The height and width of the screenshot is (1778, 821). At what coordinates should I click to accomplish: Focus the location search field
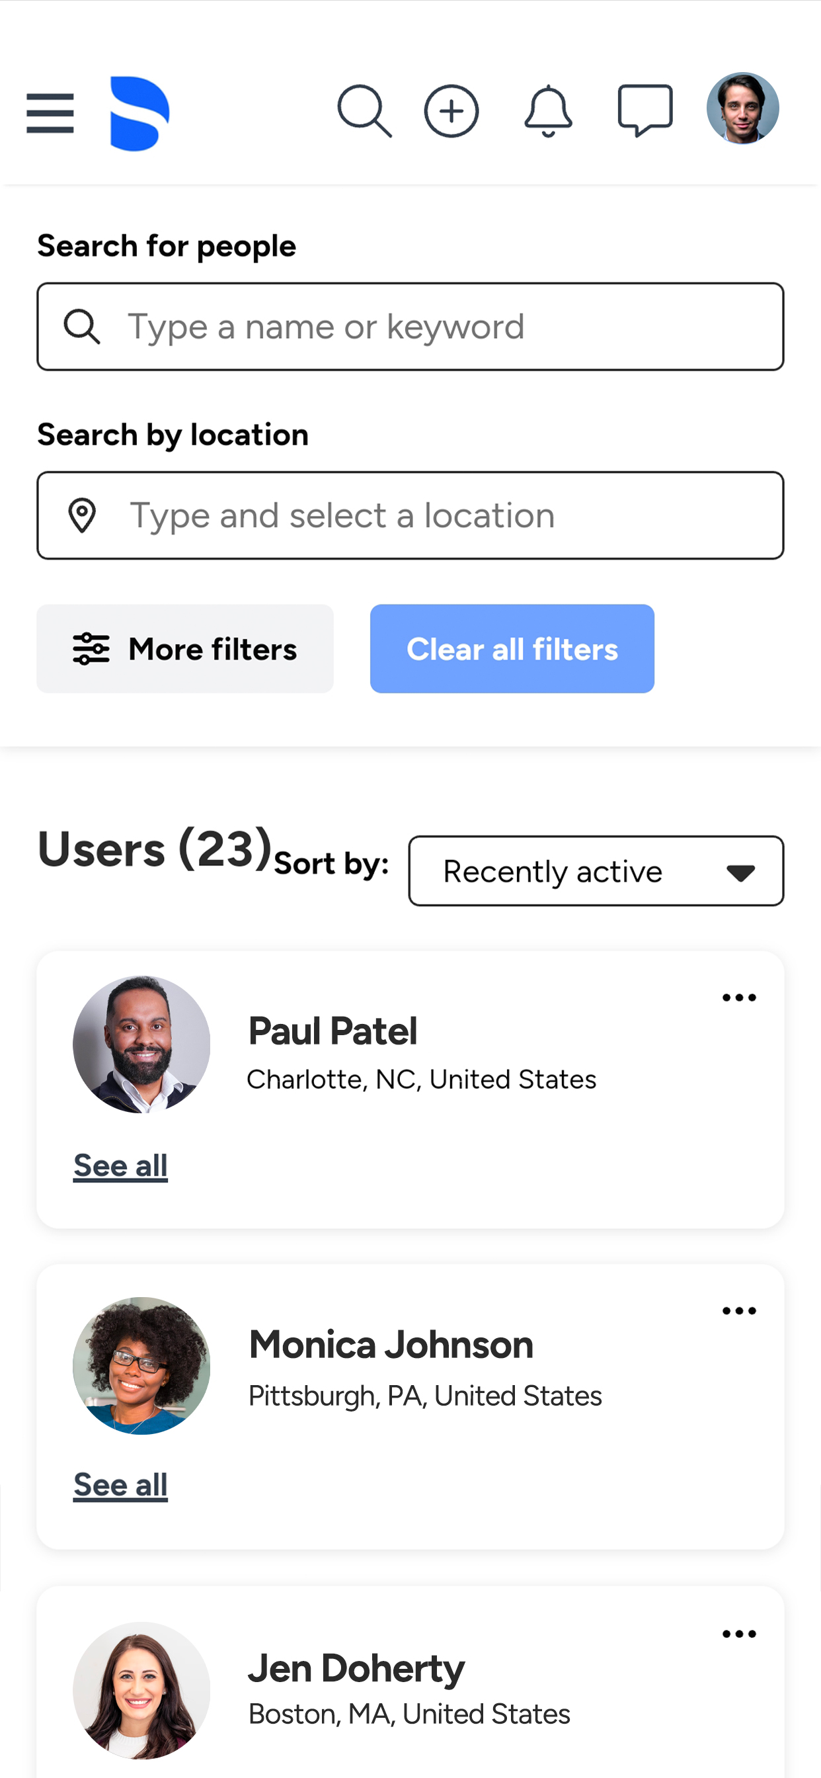[x=411, y=515]
